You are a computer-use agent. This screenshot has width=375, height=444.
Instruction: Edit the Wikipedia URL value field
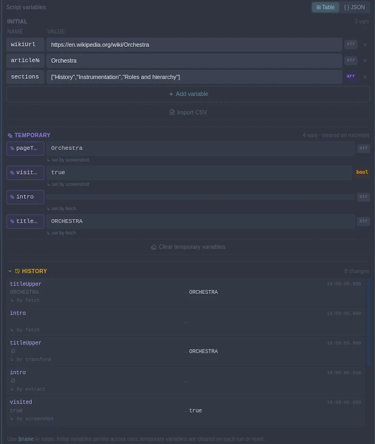pos(194,45)
